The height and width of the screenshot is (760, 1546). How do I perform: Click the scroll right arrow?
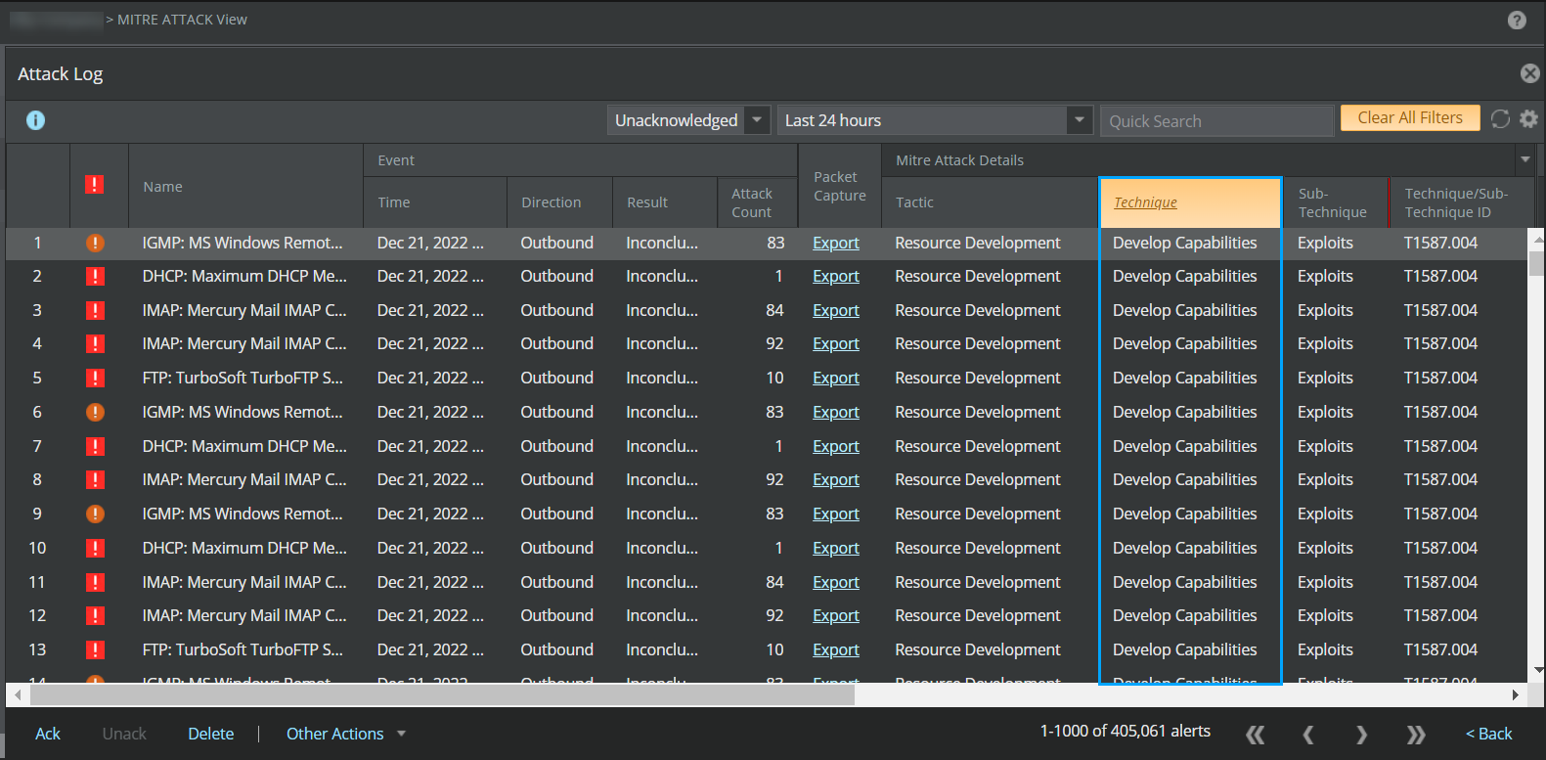coord(1515,695)
